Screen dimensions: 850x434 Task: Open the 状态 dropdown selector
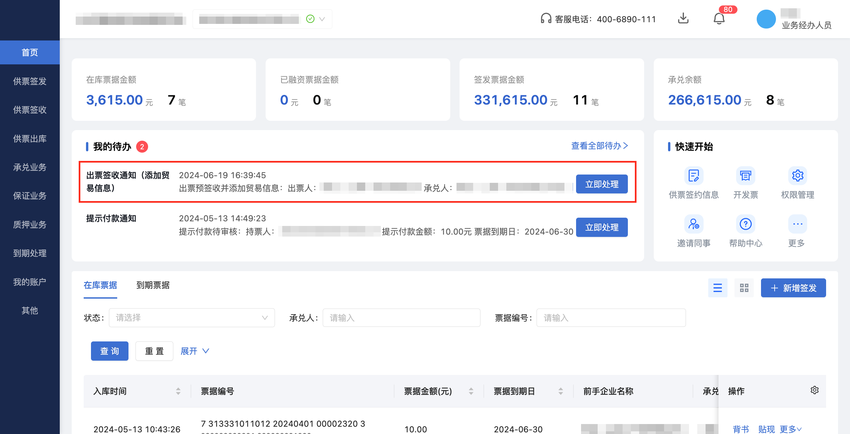192,318
